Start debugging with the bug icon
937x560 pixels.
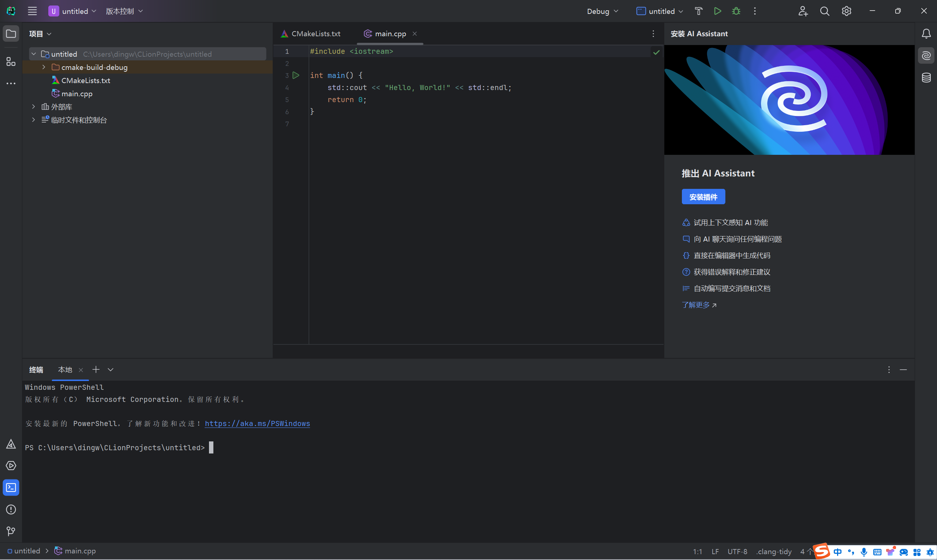(x=736, y=11)
